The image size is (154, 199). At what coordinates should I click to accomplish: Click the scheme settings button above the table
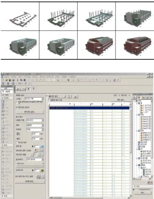(x=121, y=100)
